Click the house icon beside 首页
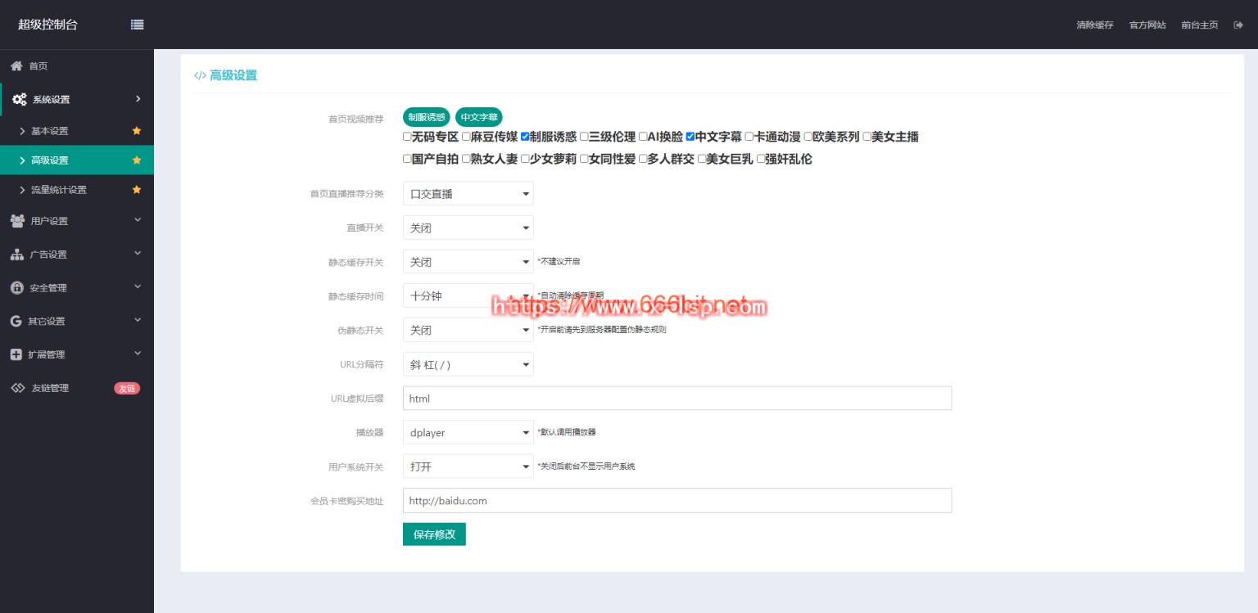Screen dimensions: 1258x613 (x=16, y=66)
